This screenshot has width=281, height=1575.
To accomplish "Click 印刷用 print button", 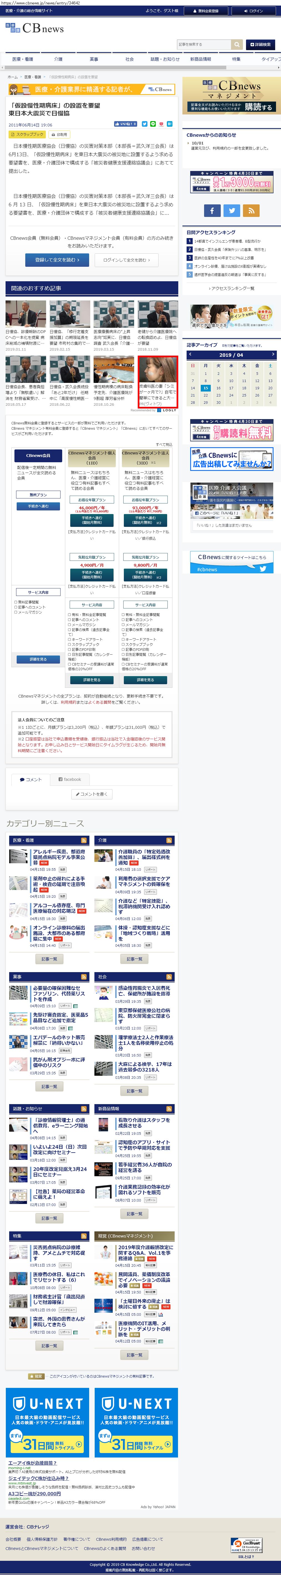I will pyautogui.click(x=59, y=134).
